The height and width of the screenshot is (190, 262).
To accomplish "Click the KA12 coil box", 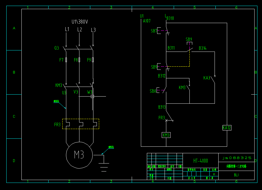I will (x=227, y=128).
